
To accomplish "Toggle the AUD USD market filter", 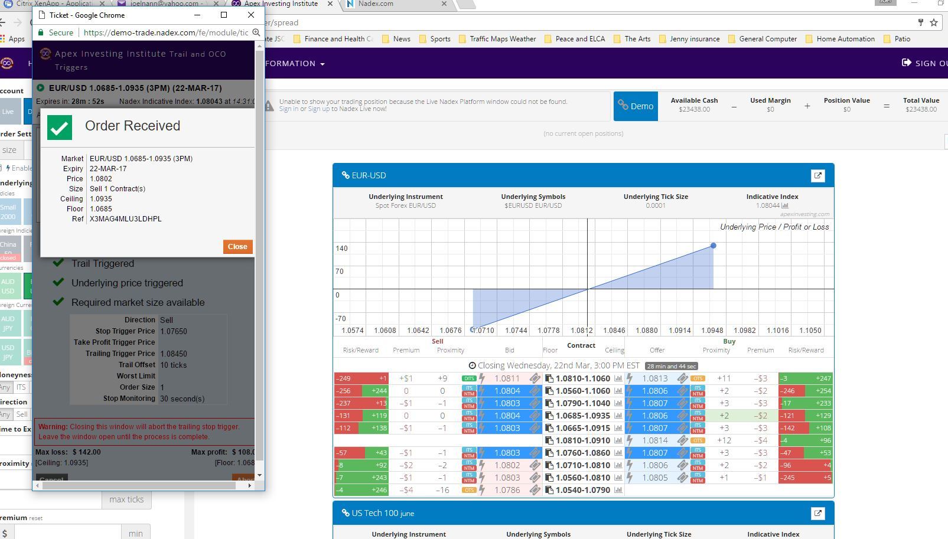I will point(8,286).
